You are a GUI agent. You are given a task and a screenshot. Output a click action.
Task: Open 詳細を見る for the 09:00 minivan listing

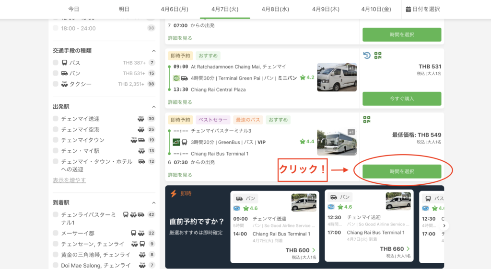click(x=180, y=102)
